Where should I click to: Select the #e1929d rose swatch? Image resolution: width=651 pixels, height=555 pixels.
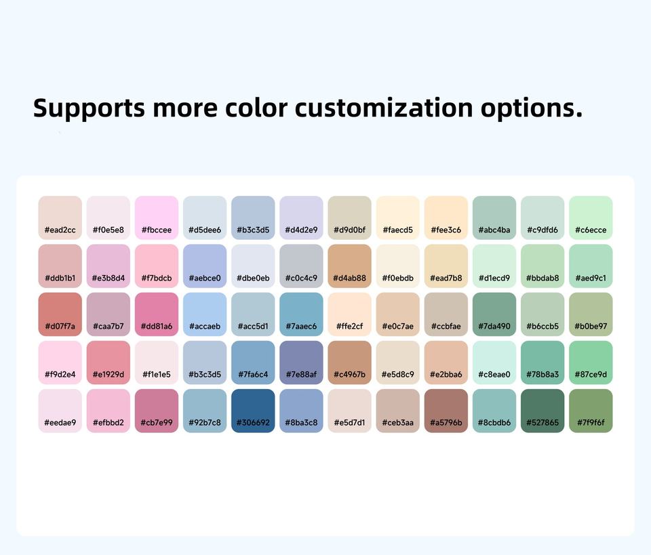tap(108, 362)
